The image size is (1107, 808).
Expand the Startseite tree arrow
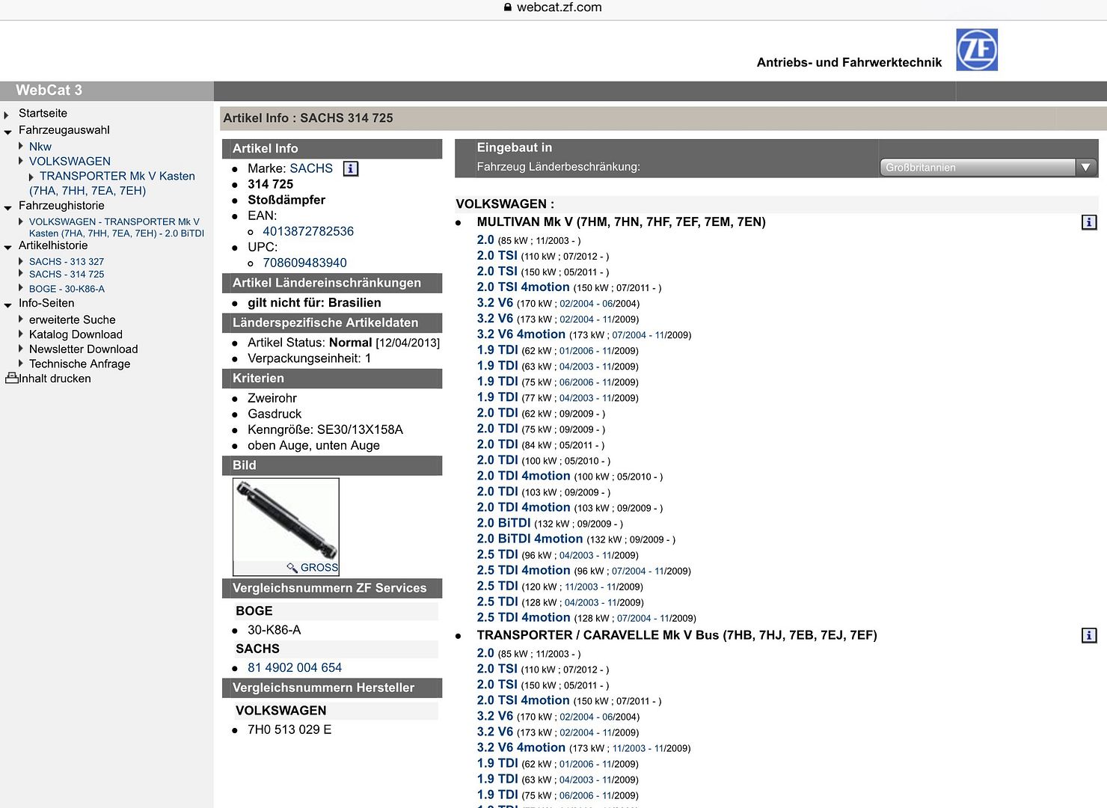point(7,114)
